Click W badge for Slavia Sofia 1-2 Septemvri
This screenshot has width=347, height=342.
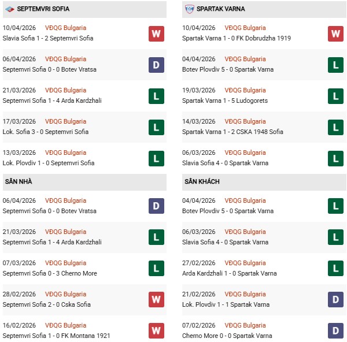pyautogui.click(x=156, y=34)
